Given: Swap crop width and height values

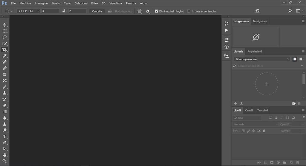Looking at the screenshot, I should pos(64,11).
